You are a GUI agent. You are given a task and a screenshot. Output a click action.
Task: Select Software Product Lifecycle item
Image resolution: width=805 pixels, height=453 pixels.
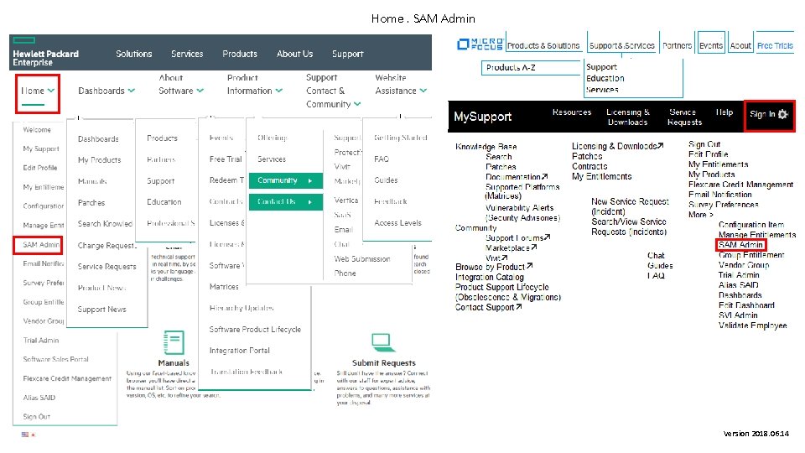(x=255, y=329)
